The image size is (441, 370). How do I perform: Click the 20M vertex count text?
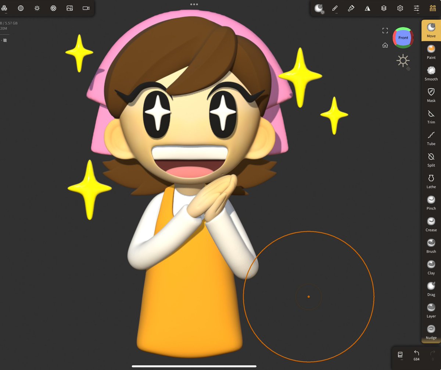(x=4, y=28)
